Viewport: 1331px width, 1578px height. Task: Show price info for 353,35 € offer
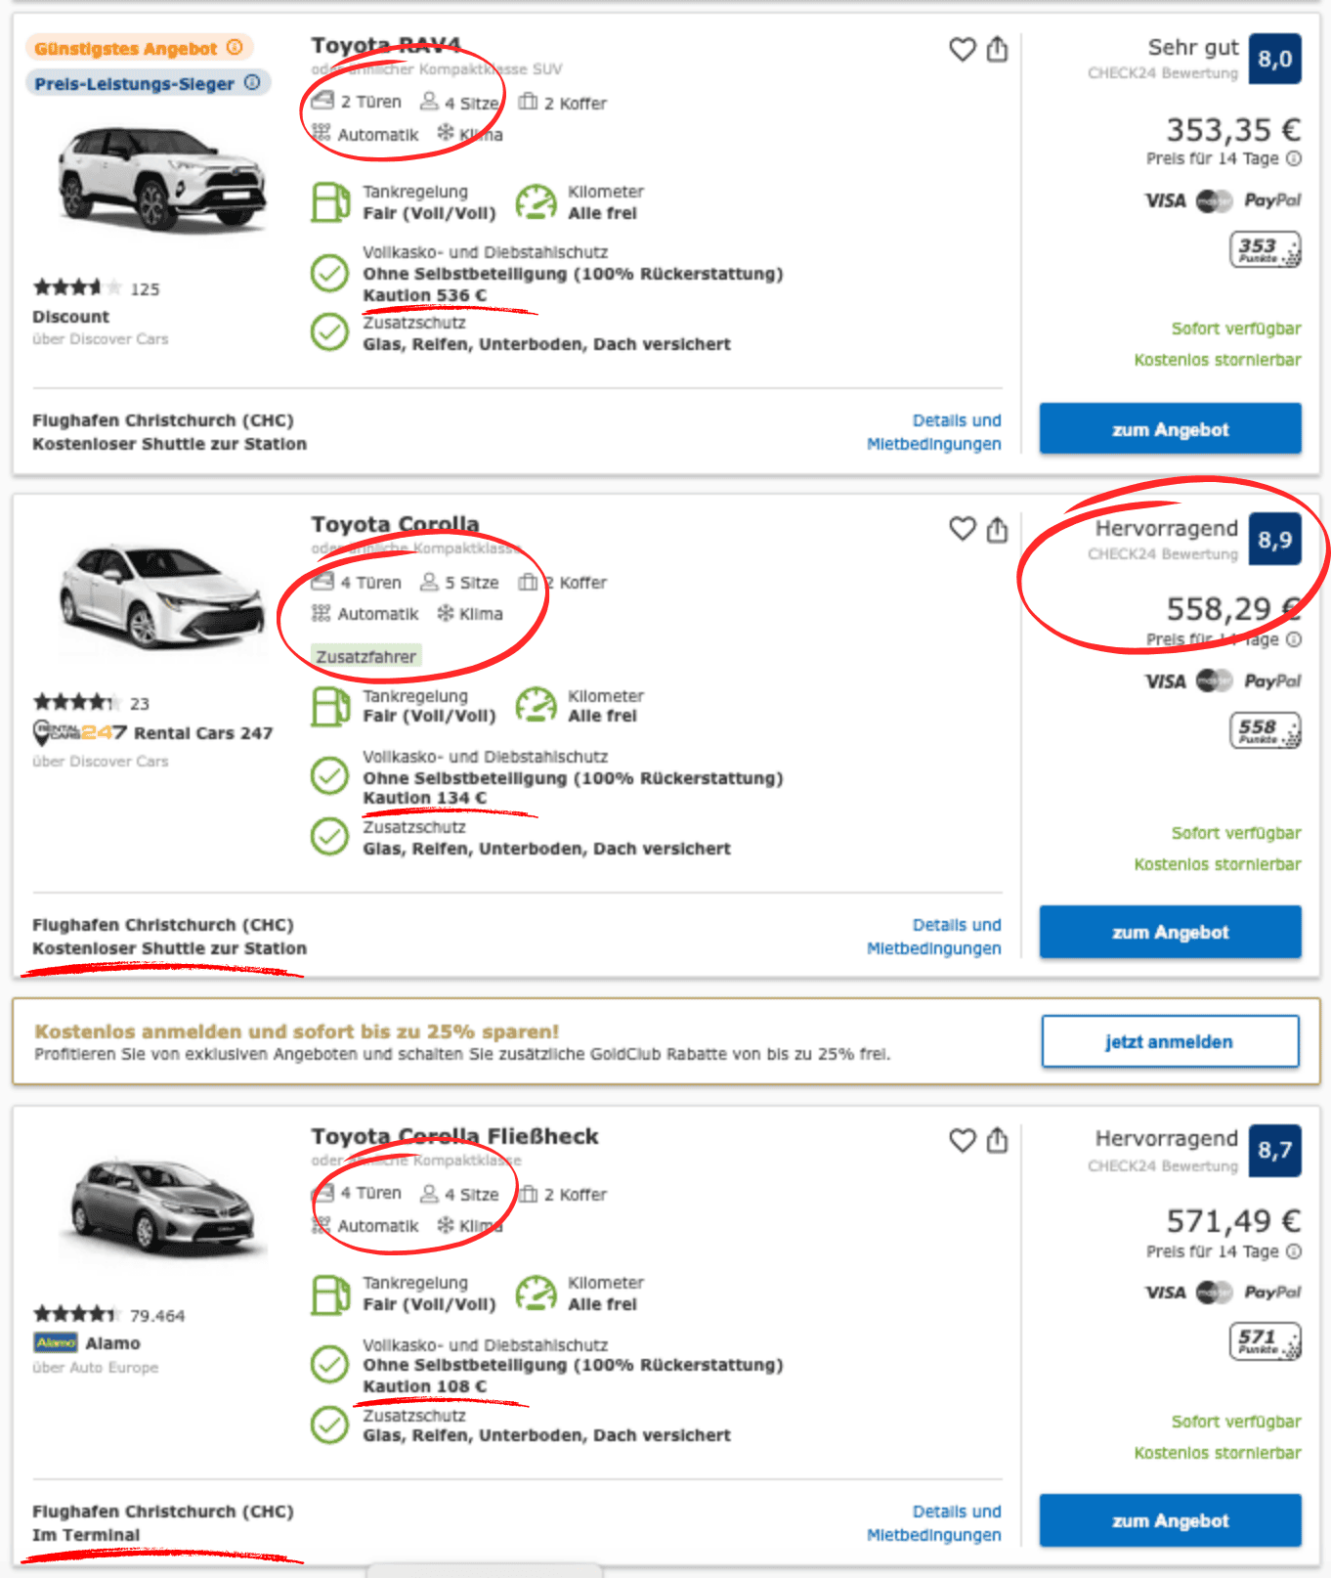(x=1294, y=158)
